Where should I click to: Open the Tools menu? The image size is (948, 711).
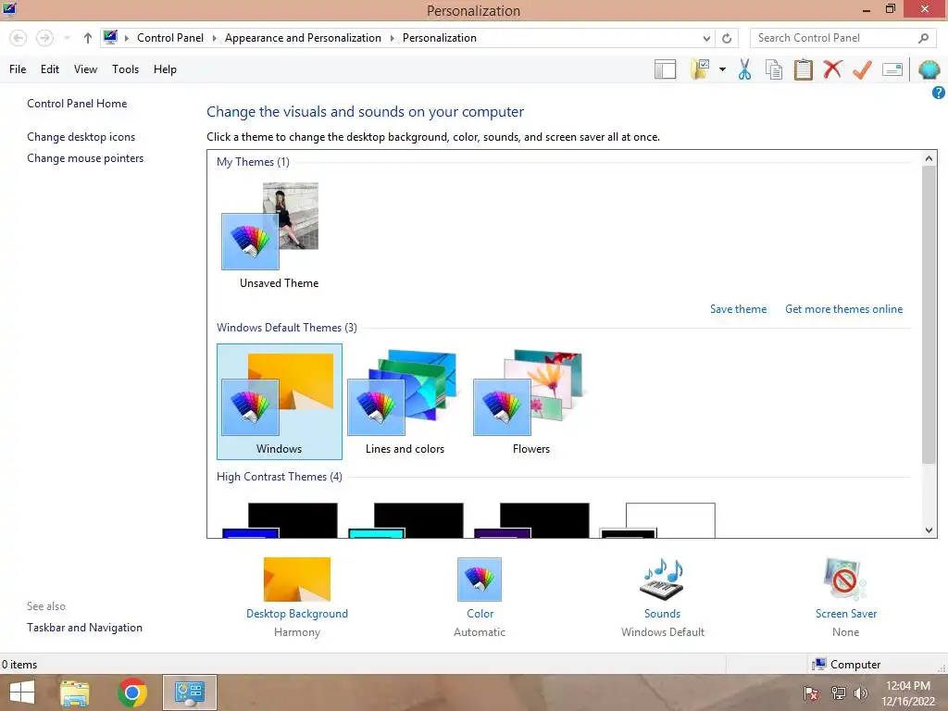pos(125,69)
